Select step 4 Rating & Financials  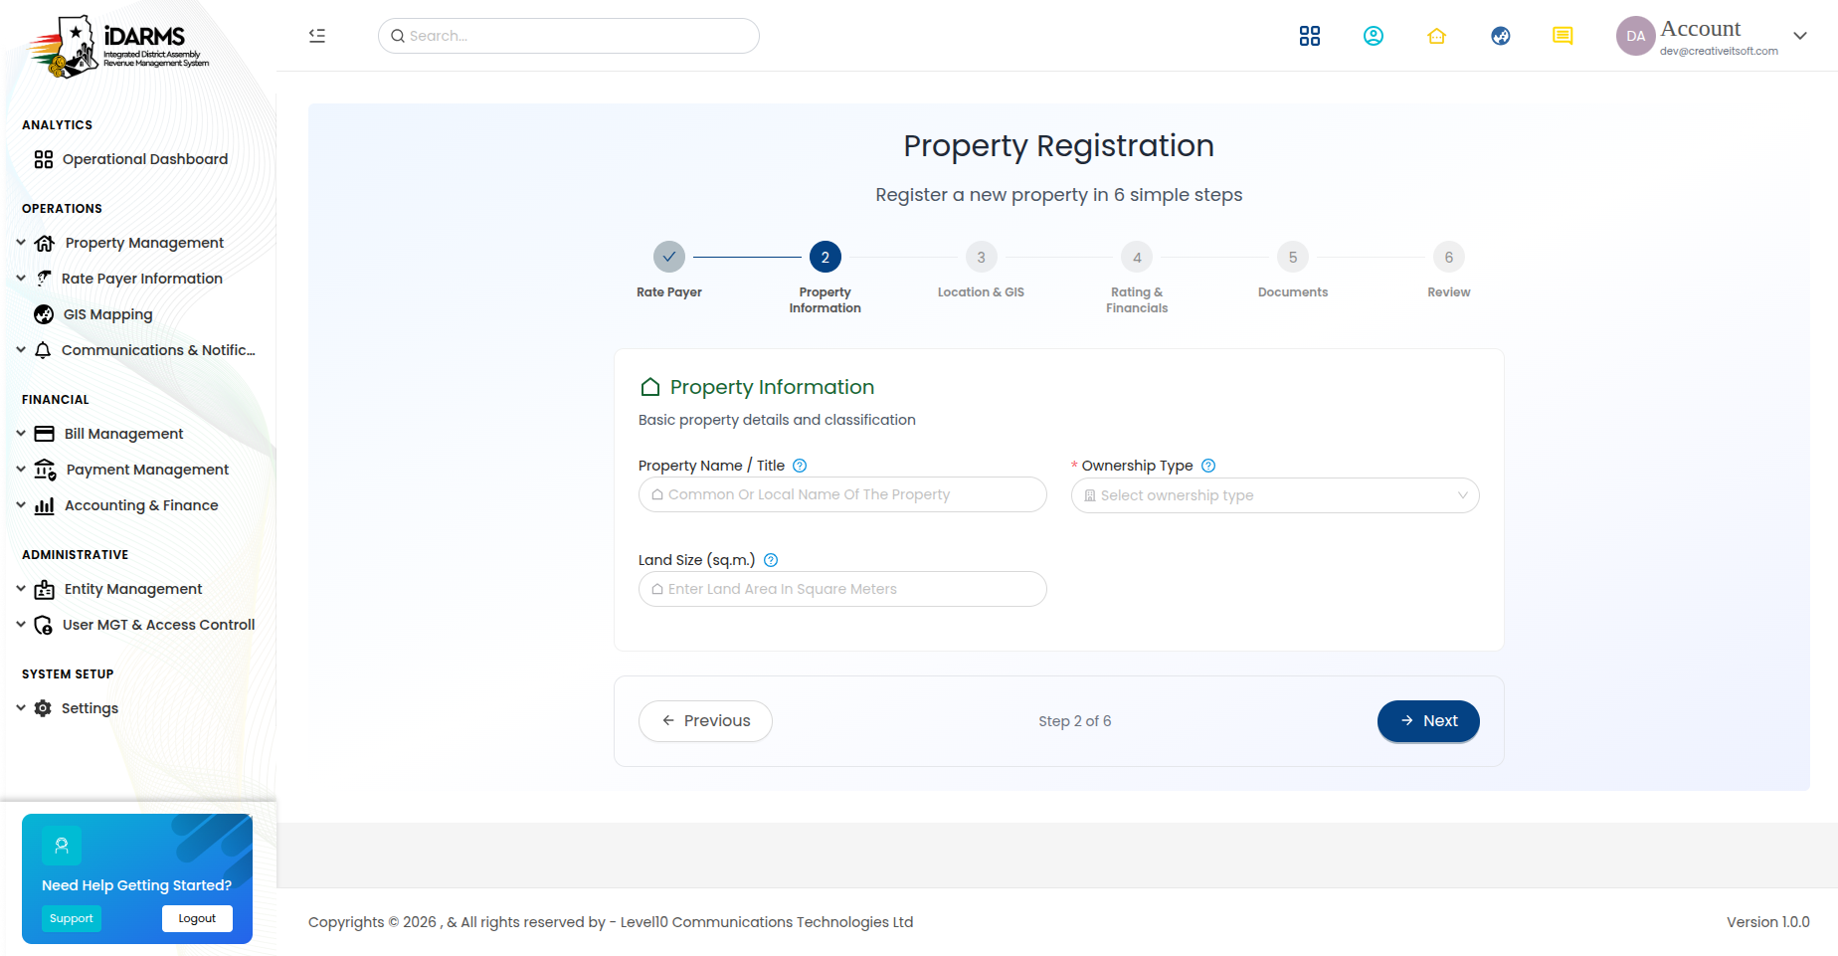tap(1137, 258)
